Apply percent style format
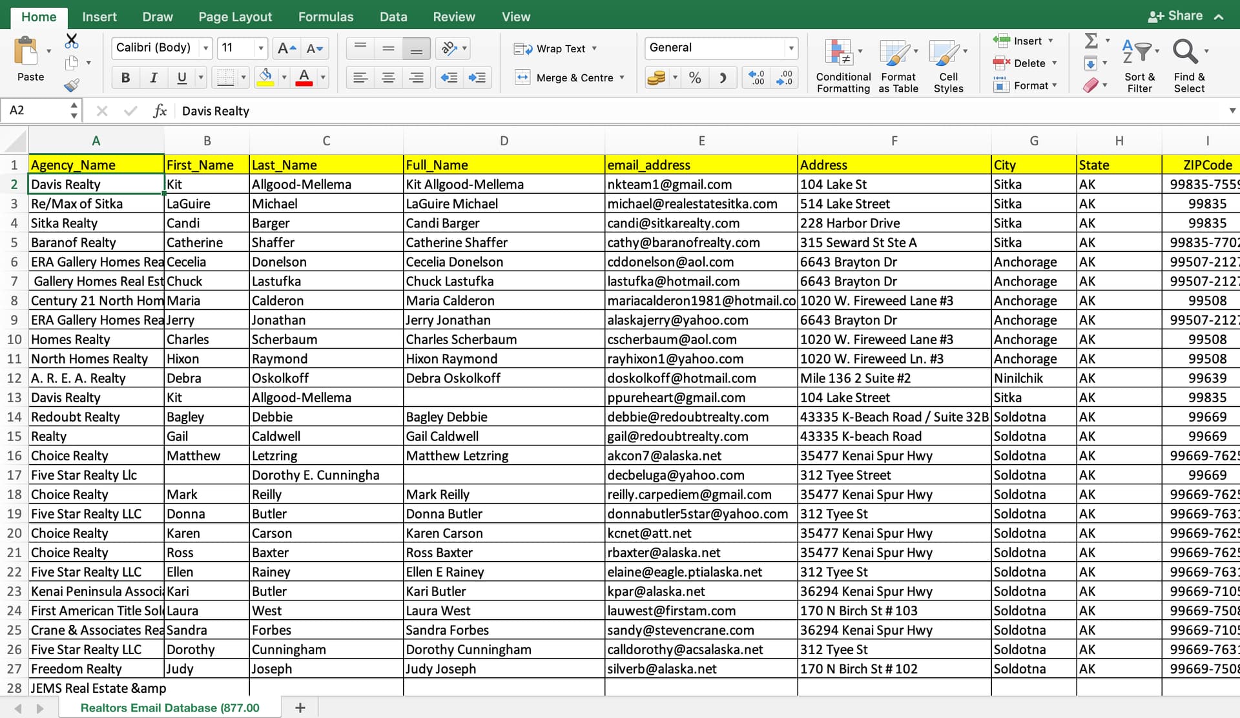 click(695, 78)
